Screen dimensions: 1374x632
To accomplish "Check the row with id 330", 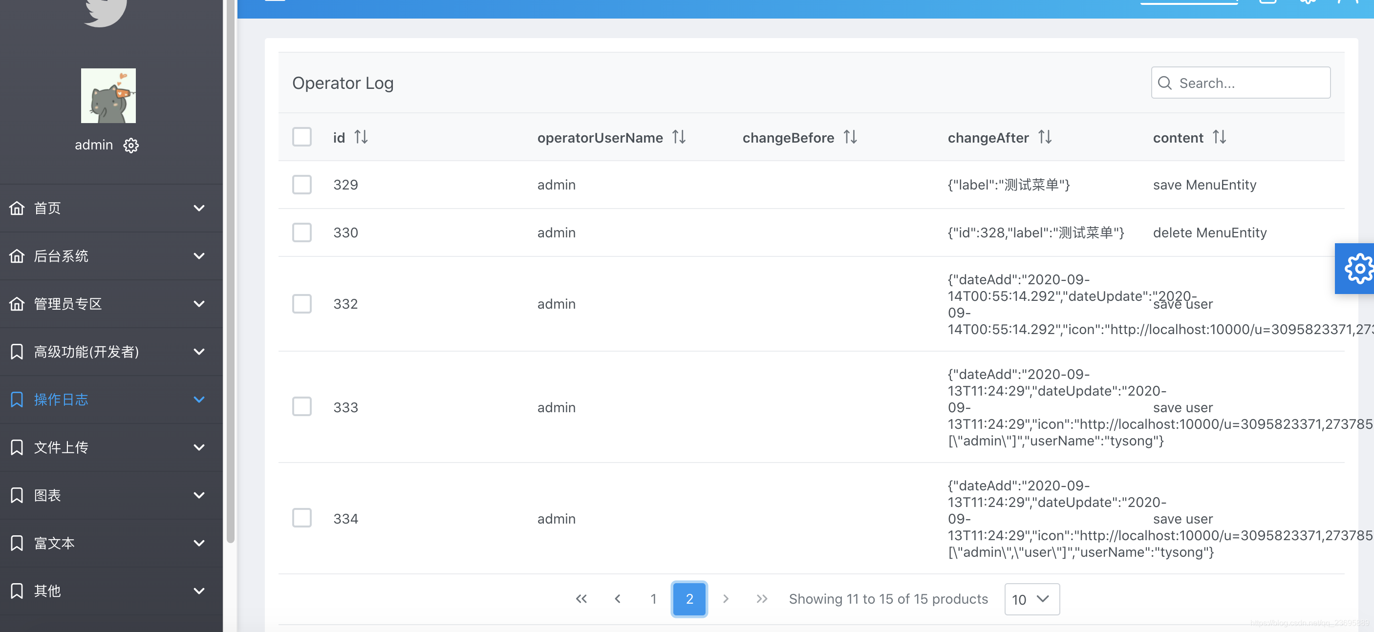I will coord(302,232).
